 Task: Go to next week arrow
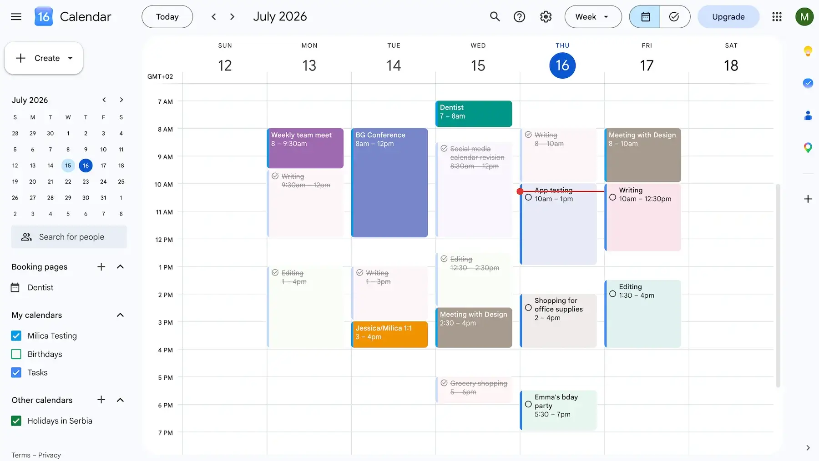click(x=232, y=17)
